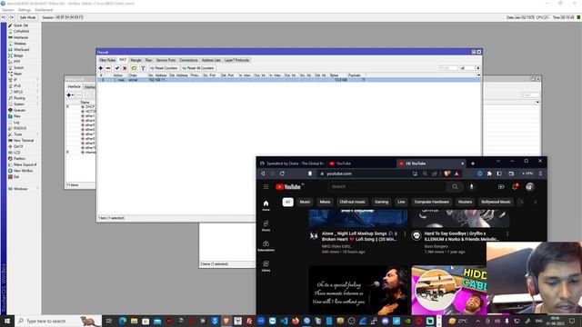Enable selected rule with checkmark icon
The image size is (582, 327).
tap(117, 68)
